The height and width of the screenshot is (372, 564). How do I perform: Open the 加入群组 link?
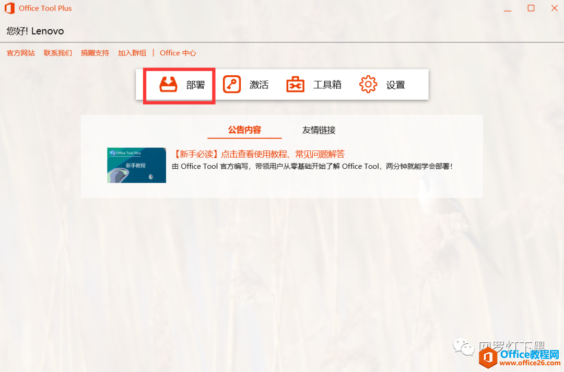[132, 53]
